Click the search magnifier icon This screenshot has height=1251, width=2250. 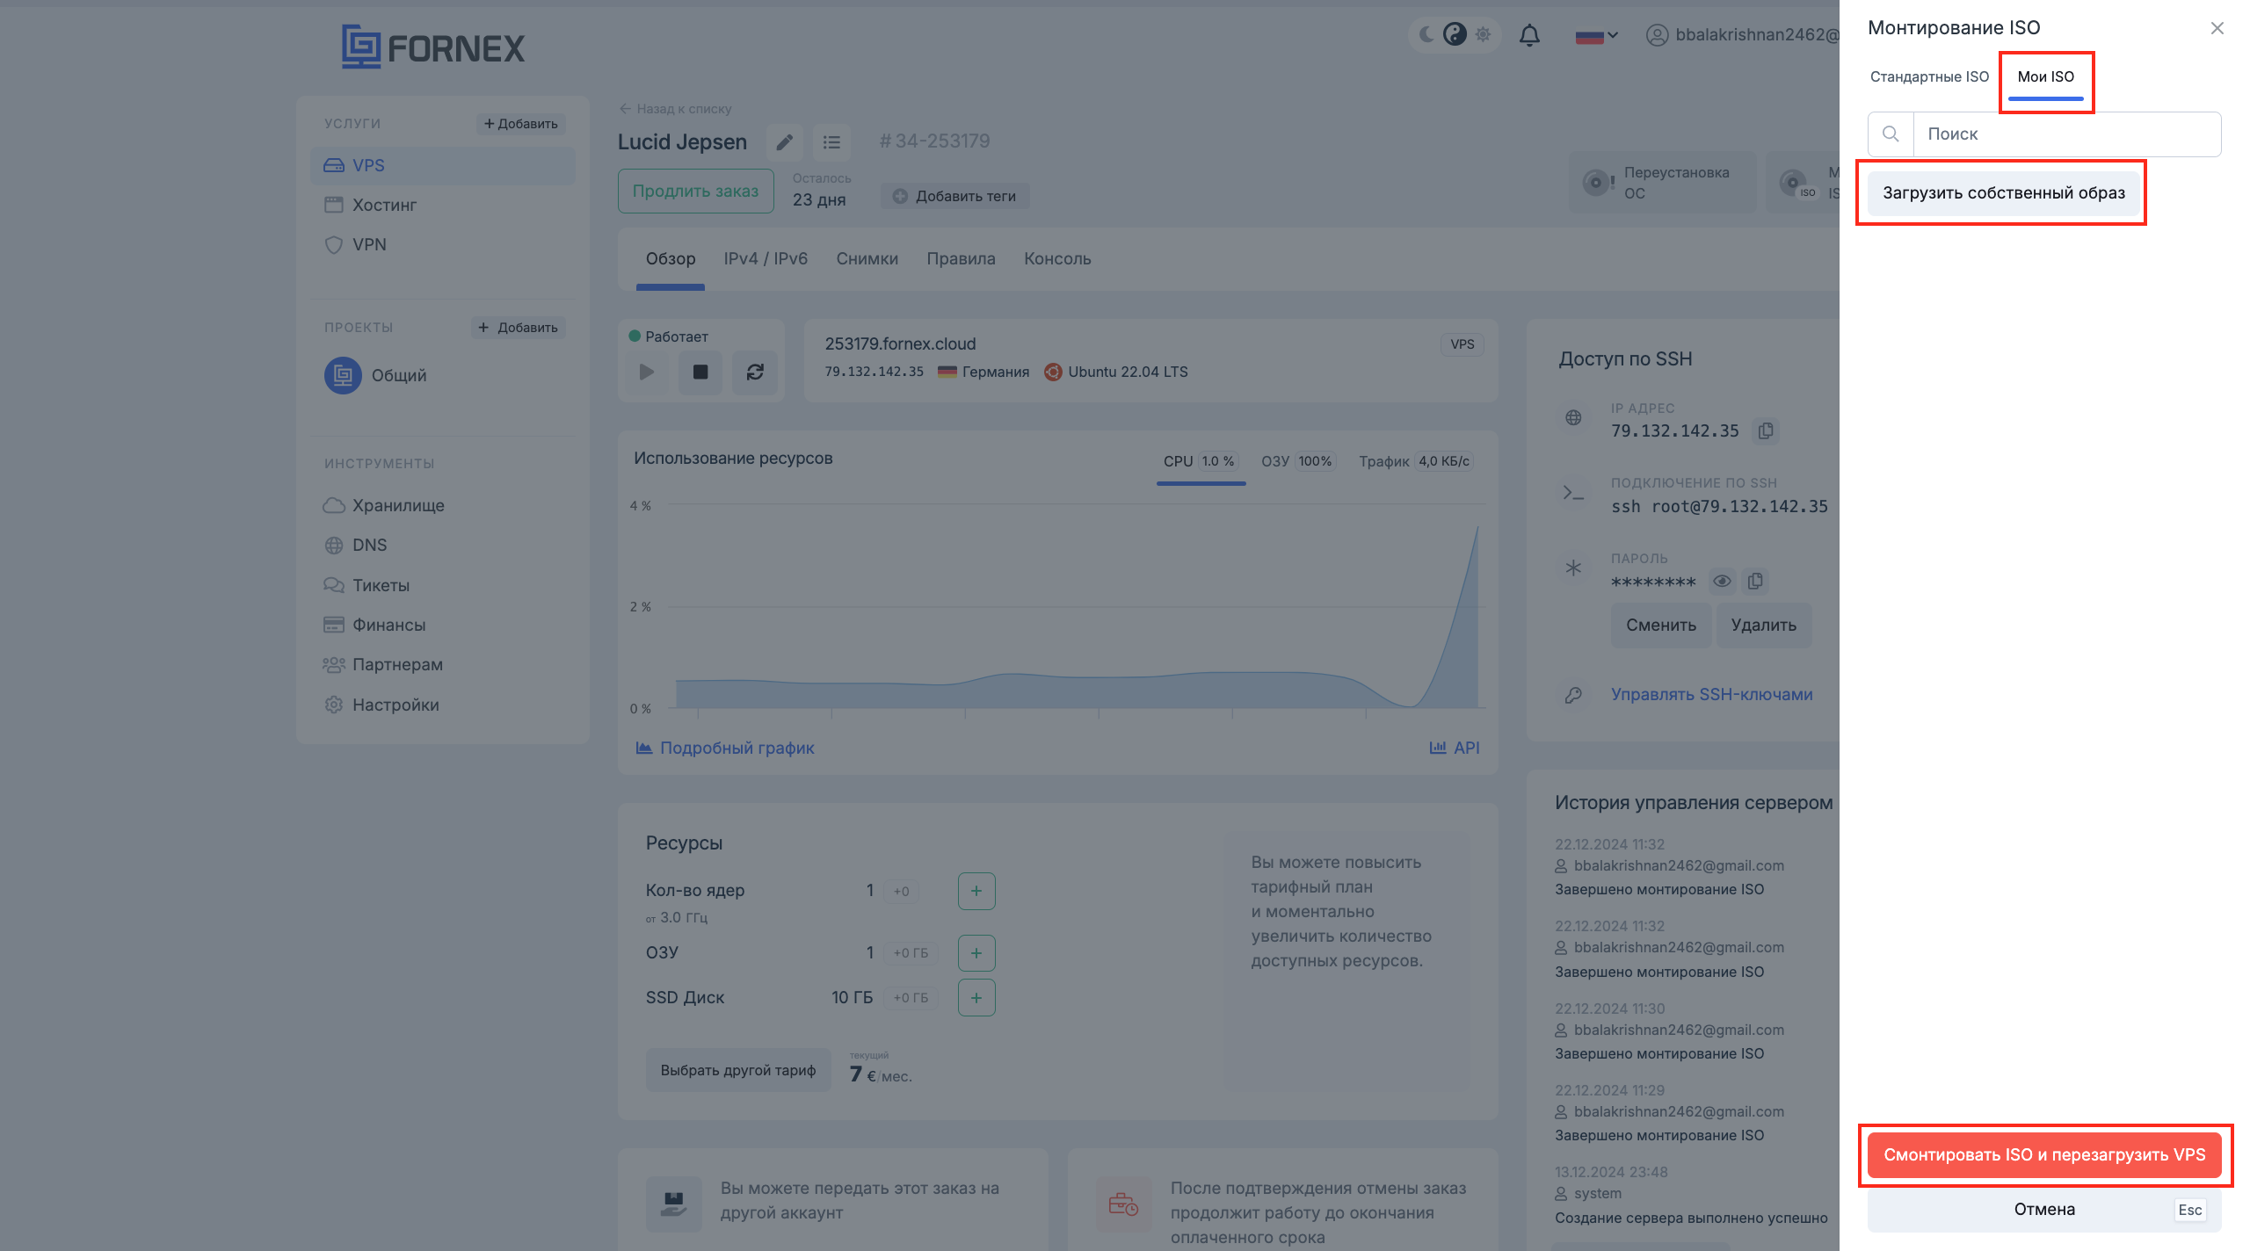[x=1891, y=134]
